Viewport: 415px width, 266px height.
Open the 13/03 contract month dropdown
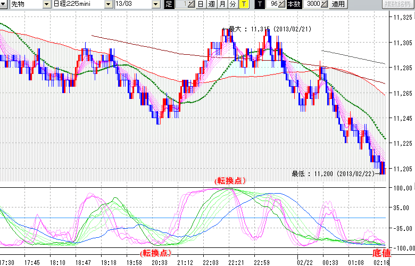point(155,4)
